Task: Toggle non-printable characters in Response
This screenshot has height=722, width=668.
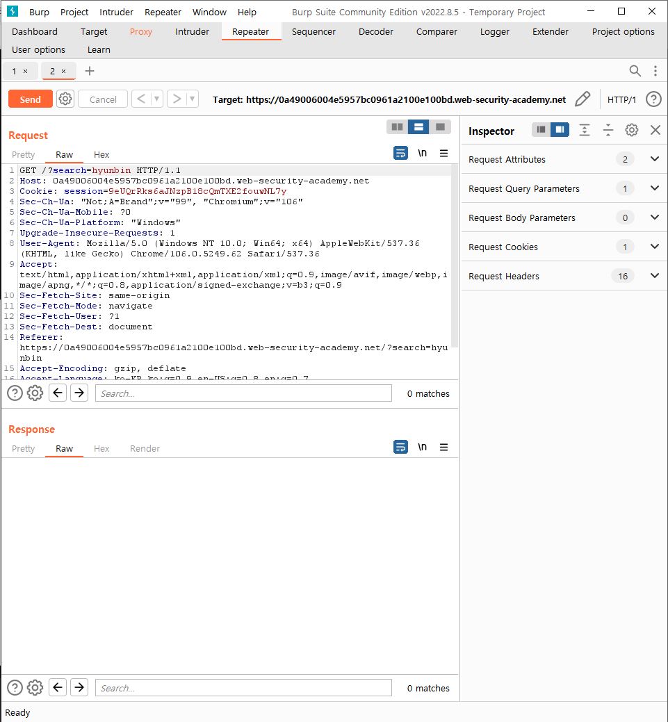Action: [422, 447]
